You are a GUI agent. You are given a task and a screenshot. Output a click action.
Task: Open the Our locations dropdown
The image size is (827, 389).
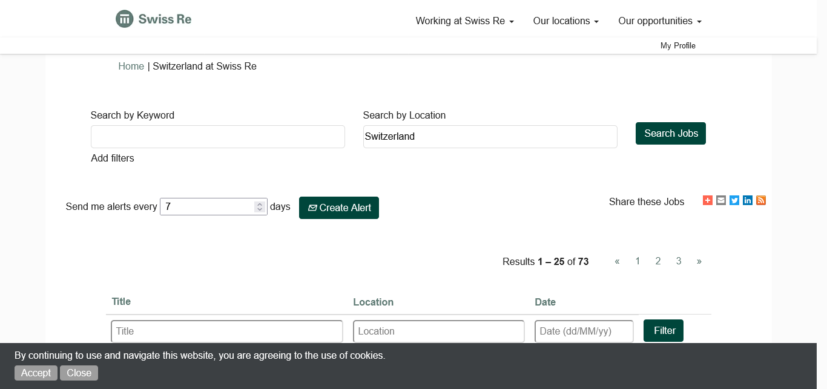[565, 21]
